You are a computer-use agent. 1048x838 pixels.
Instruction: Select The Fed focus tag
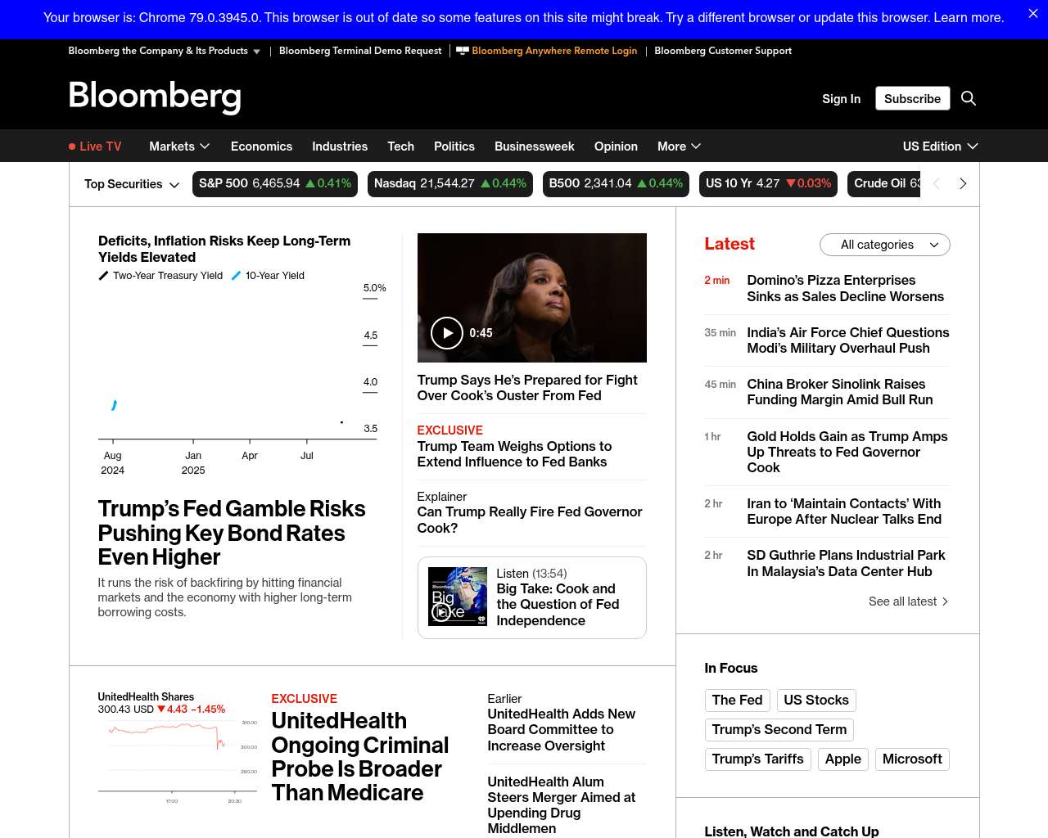click(x=737, y=701)
